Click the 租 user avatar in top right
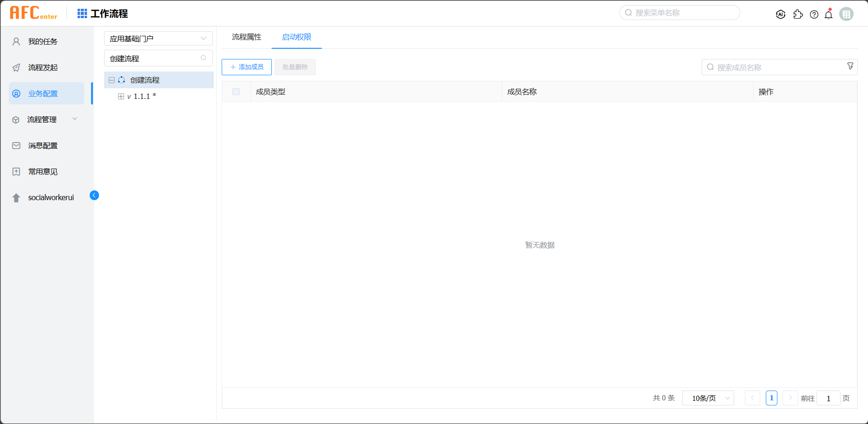This screenshot has height=424, width=868. 847,14
